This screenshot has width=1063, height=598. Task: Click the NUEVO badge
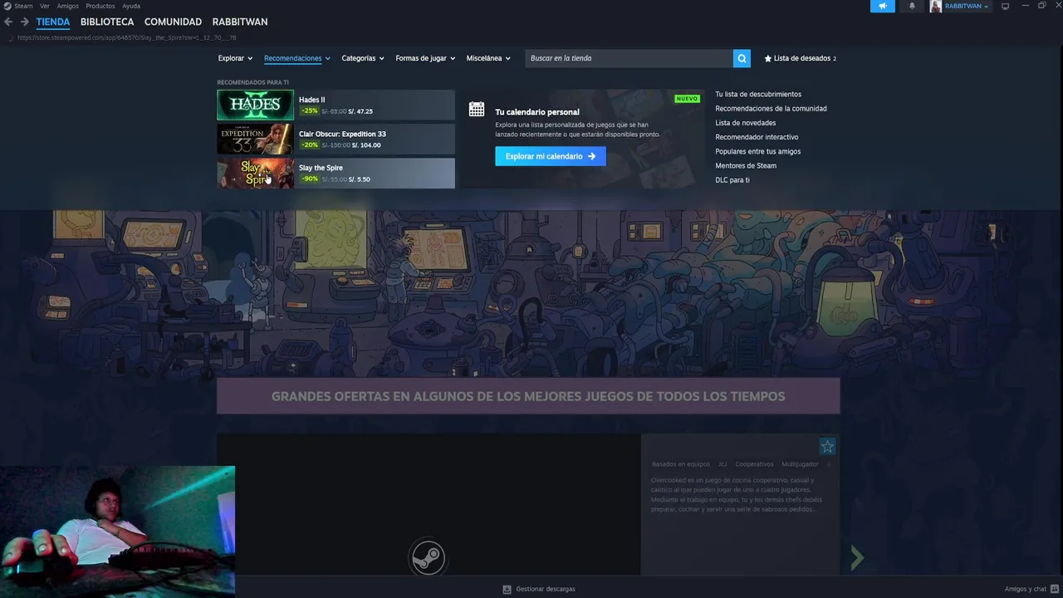point(687,98)
